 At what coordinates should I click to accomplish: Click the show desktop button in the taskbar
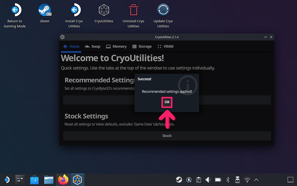point(290,180)
